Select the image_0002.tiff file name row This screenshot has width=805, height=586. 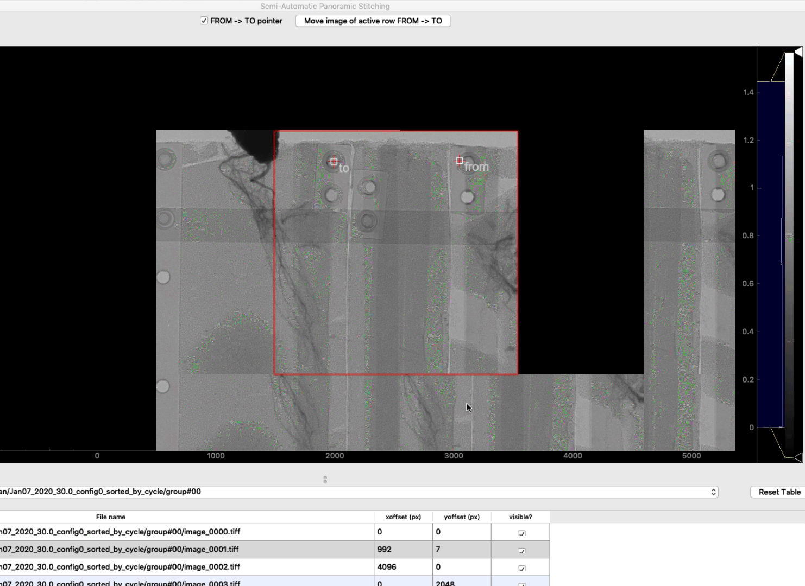coord(163,567)
